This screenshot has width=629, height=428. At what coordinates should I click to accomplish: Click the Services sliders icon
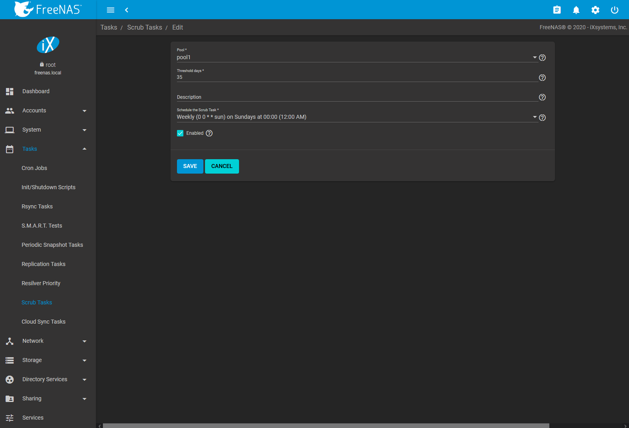[10, 418]
